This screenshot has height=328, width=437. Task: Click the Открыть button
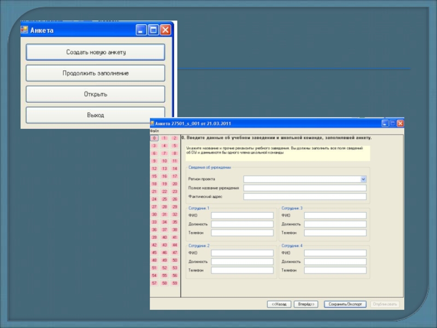pos(96,94)
